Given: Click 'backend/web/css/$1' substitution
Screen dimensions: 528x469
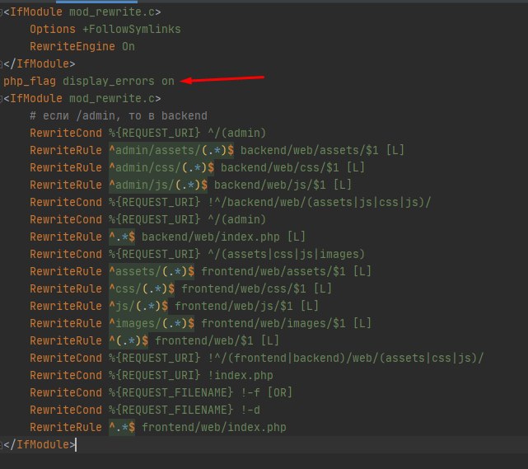Looking at the screenshot, I should [280, 168].
